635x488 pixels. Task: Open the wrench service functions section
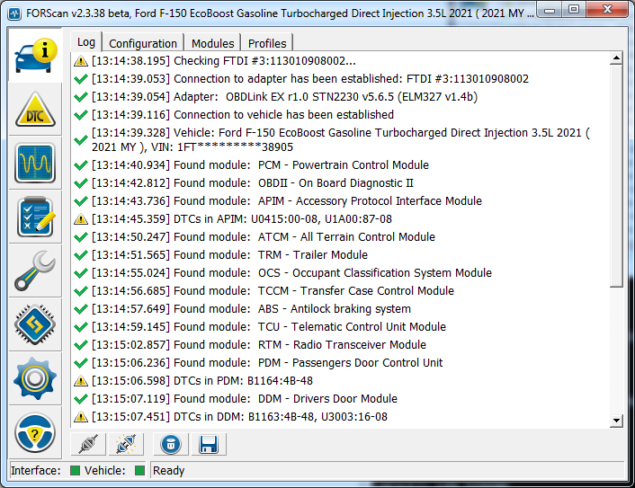point(35,271)
